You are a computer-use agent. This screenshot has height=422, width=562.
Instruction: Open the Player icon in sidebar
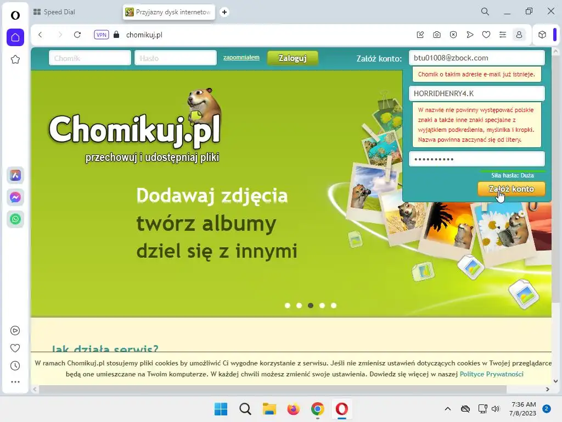15,330
